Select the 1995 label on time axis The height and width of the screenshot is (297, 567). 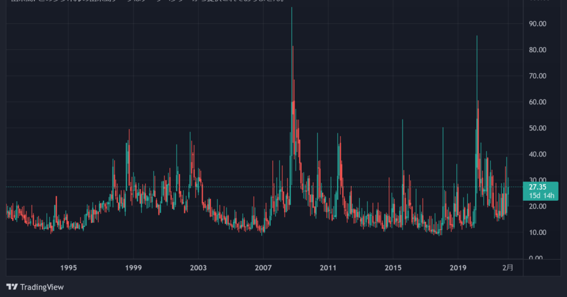pos(68,268)
